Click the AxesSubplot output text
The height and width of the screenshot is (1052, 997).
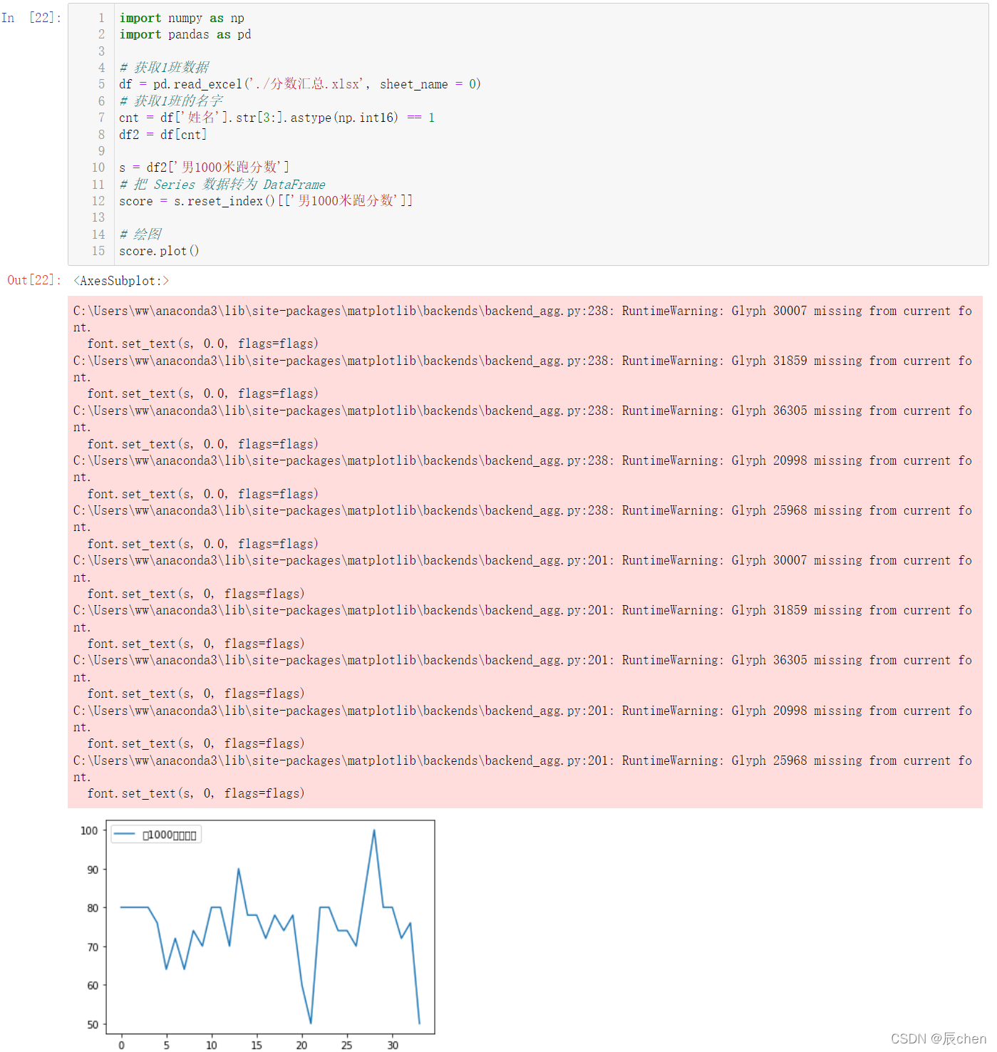tap(121, 281)
